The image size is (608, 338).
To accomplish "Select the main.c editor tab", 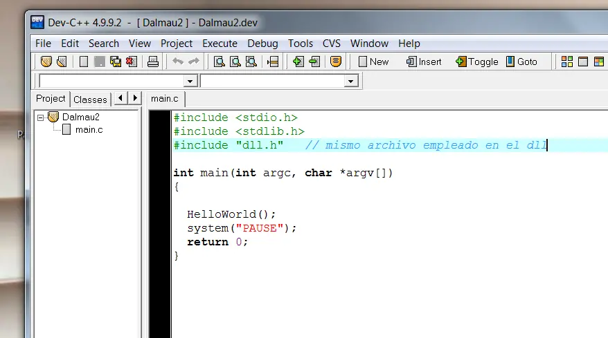I will pyautogui.click(x=165, y=99).
